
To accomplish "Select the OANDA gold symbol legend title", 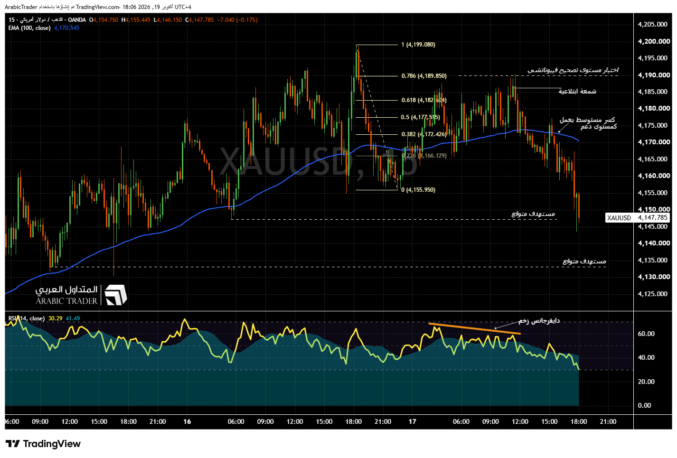I will tap(47, 20).
